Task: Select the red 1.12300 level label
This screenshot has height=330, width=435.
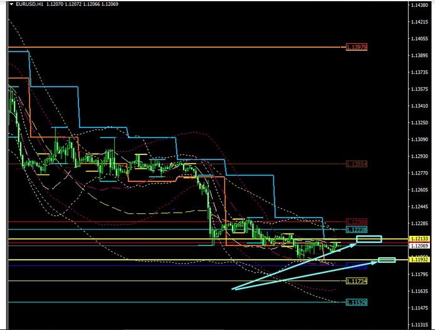Action: [356, 222]
